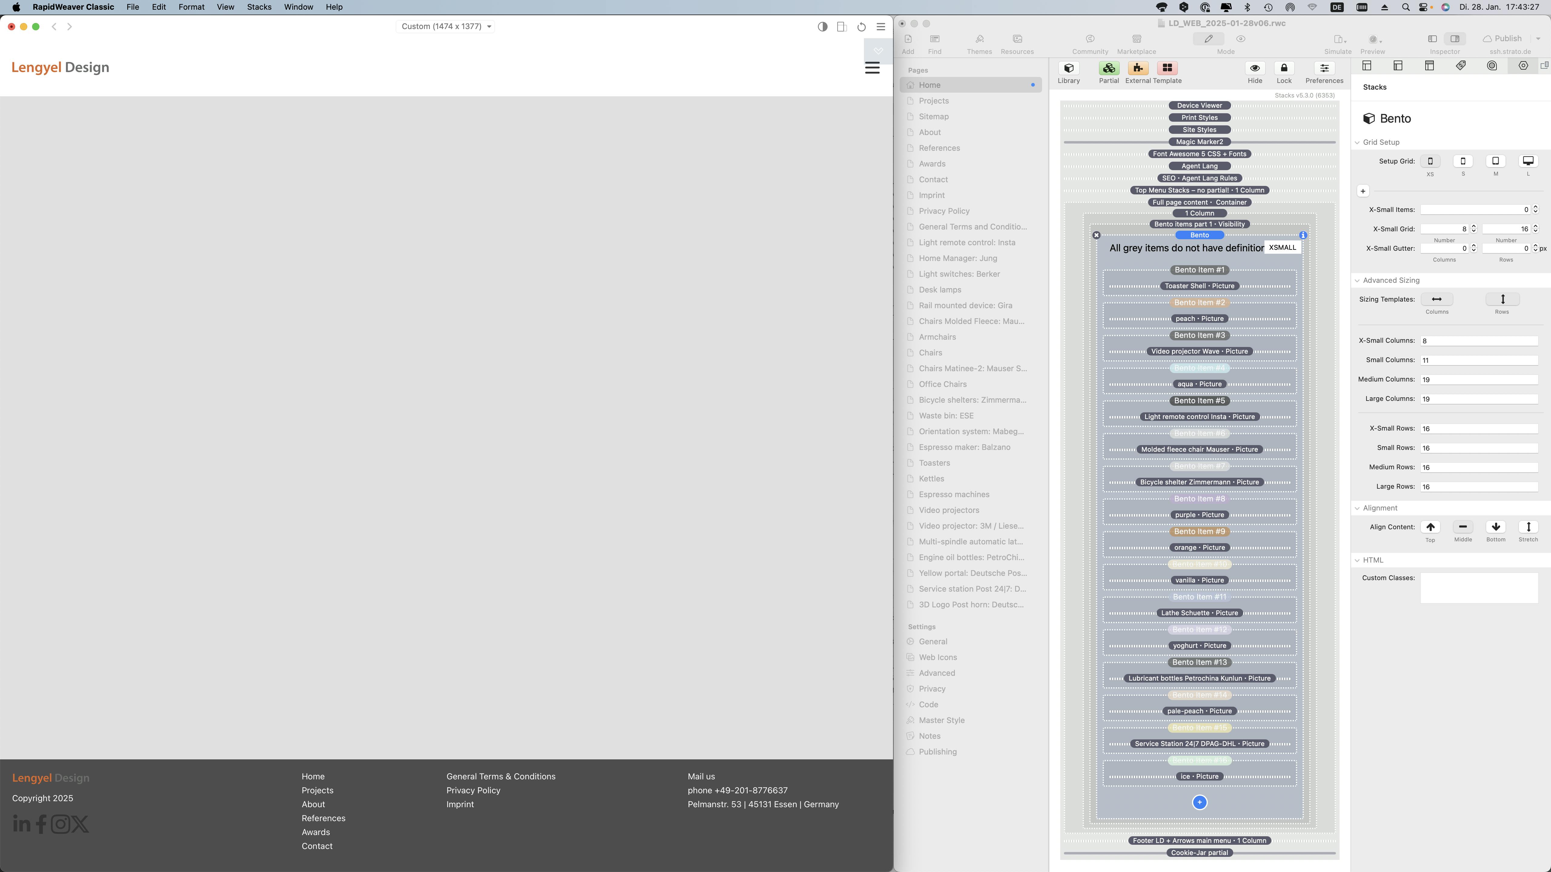Align content to Top
The height and width of the screenshot is (872, 1551).
(1430, 527)
